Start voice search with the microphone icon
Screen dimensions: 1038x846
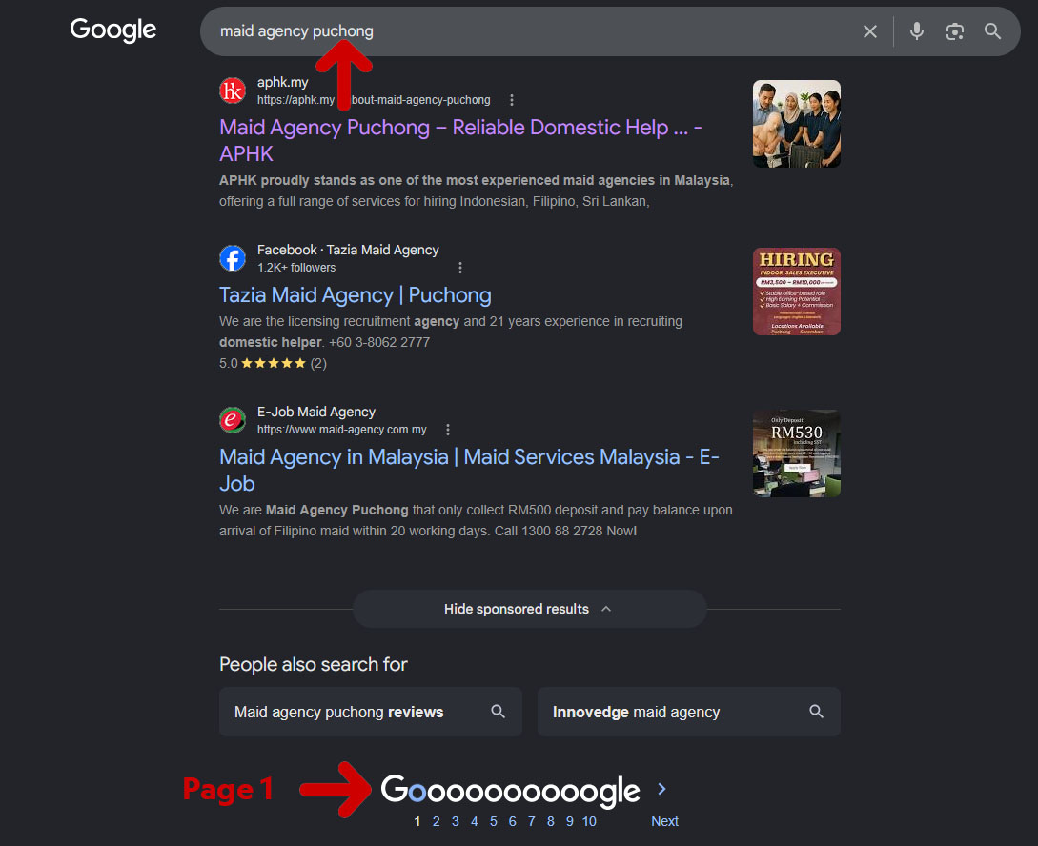(916, 31)
